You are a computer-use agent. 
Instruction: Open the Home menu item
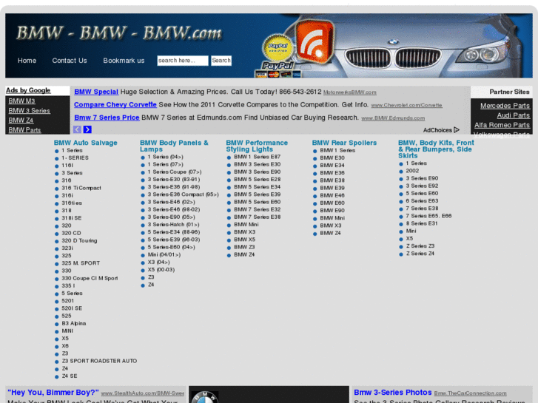pyautogui.click(x=27, y=61)
